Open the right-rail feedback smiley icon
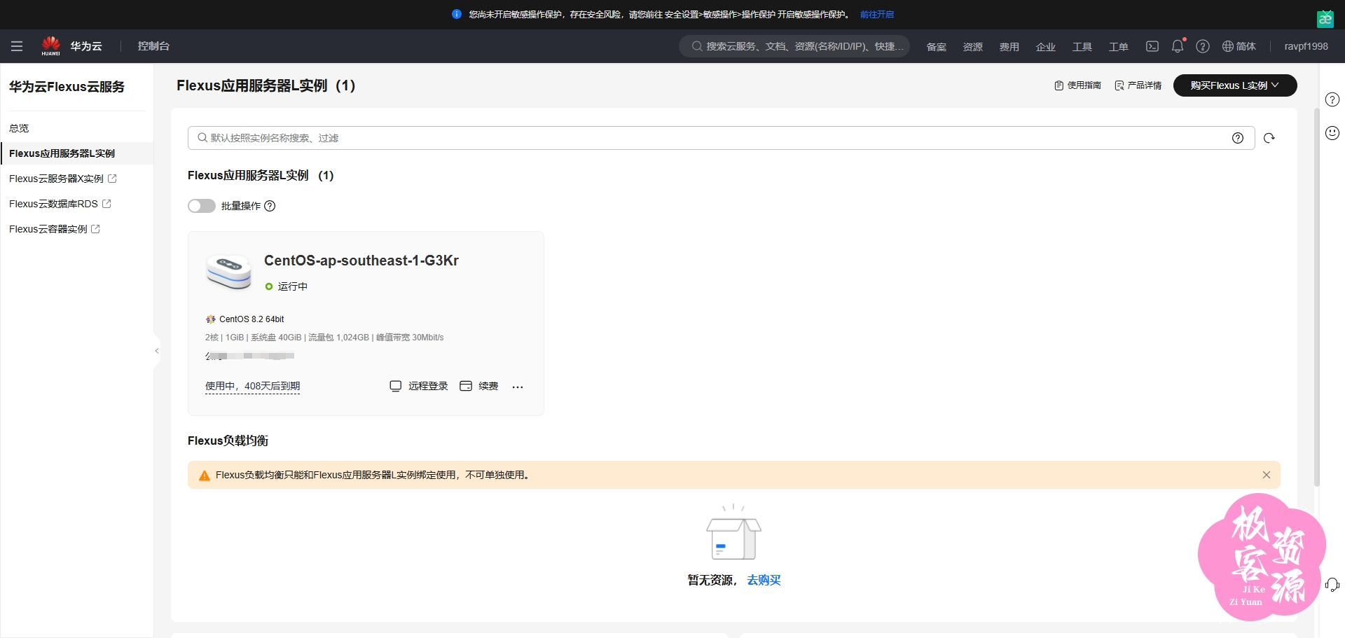1345x638 pixels. tap(1332, 133)
